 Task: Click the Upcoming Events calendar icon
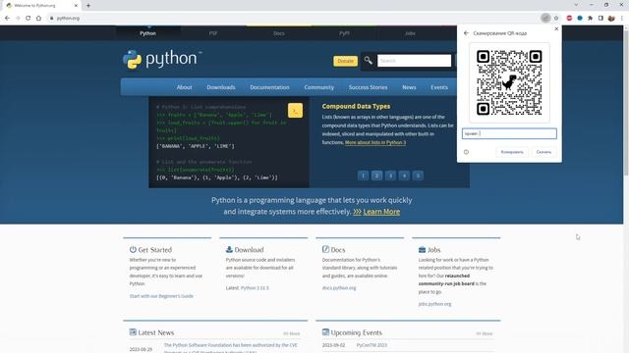tap(325, 332)
